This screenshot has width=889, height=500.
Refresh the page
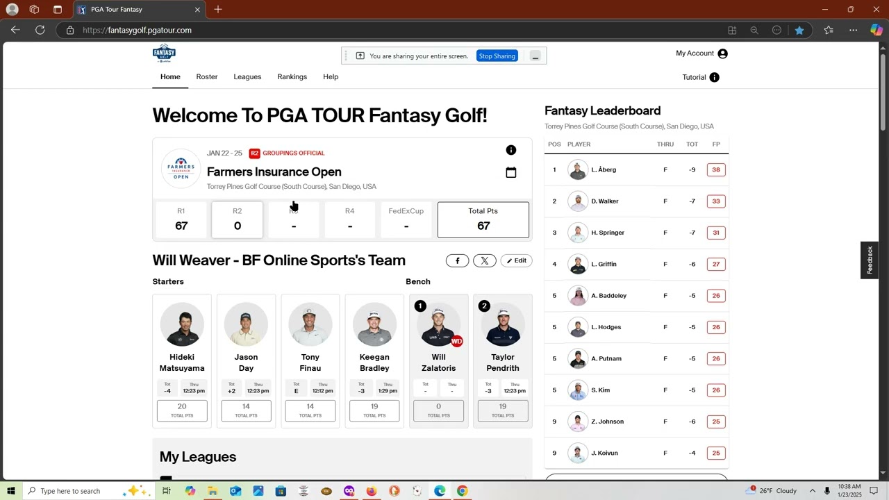(40, 30)
